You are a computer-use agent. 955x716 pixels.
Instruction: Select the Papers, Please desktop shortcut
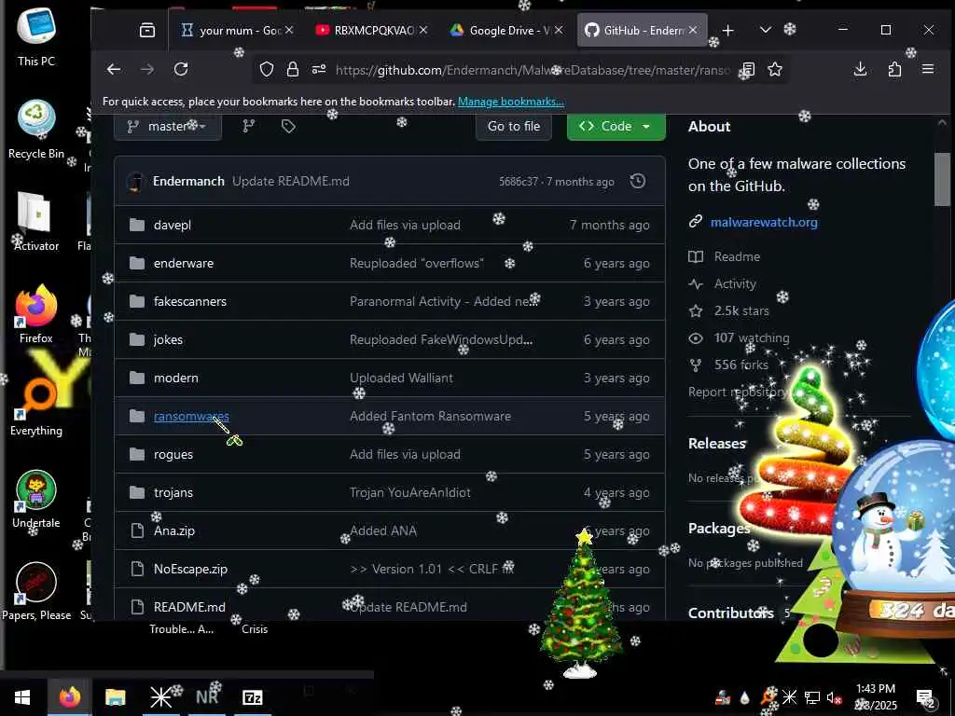[x=36, y=591]
